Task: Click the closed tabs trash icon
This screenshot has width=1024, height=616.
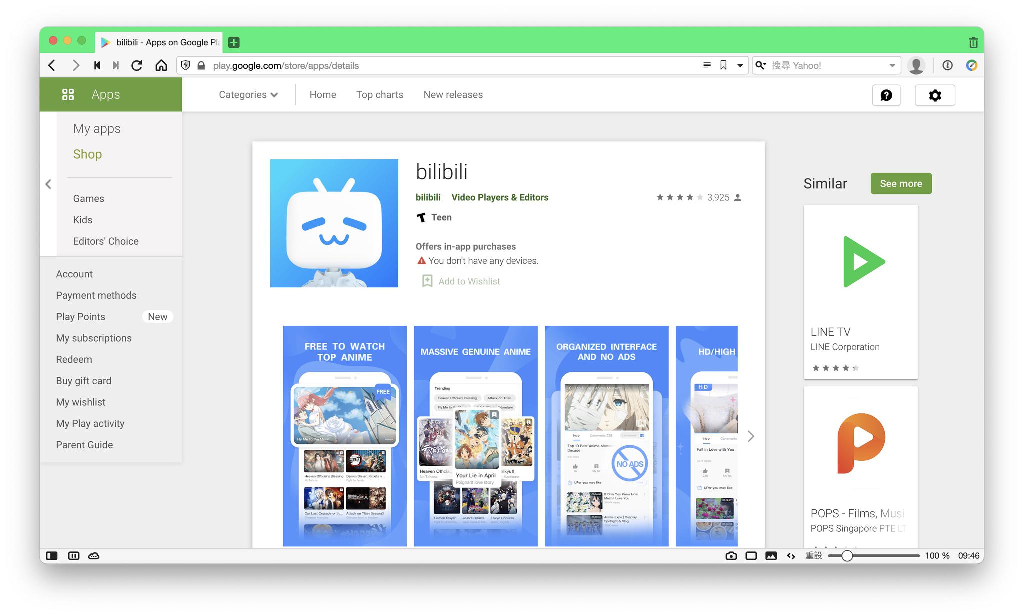Action: tap(973, 42)
